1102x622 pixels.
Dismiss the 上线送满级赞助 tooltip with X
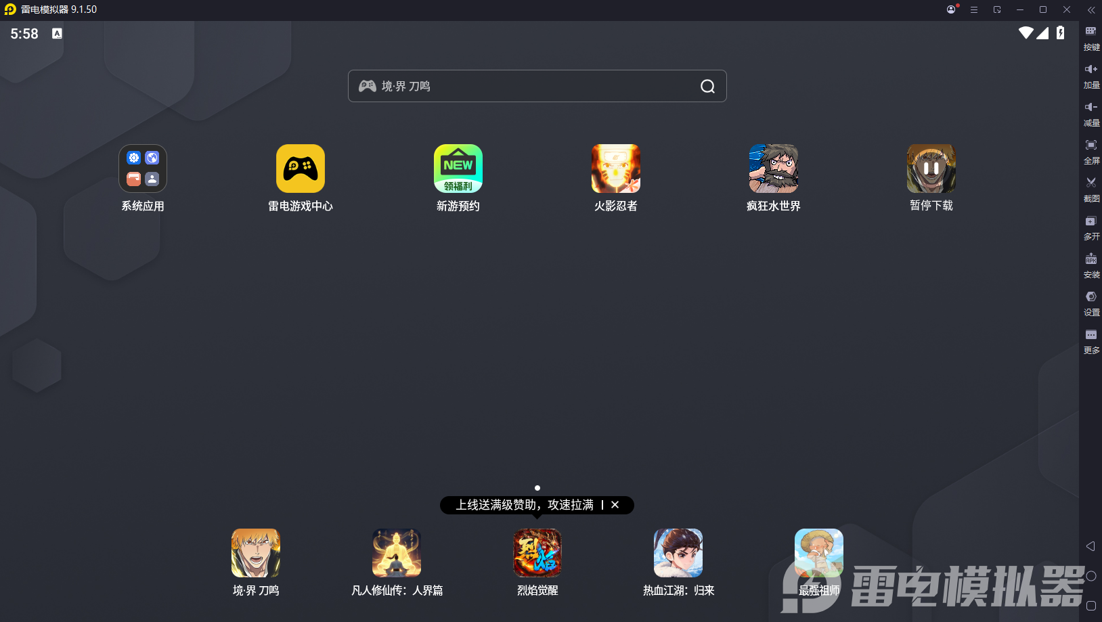tap(615, 505)
